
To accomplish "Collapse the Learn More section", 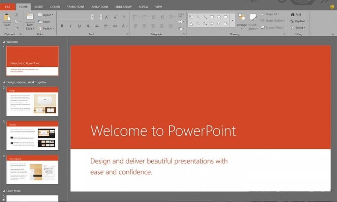I will point(4,191).
